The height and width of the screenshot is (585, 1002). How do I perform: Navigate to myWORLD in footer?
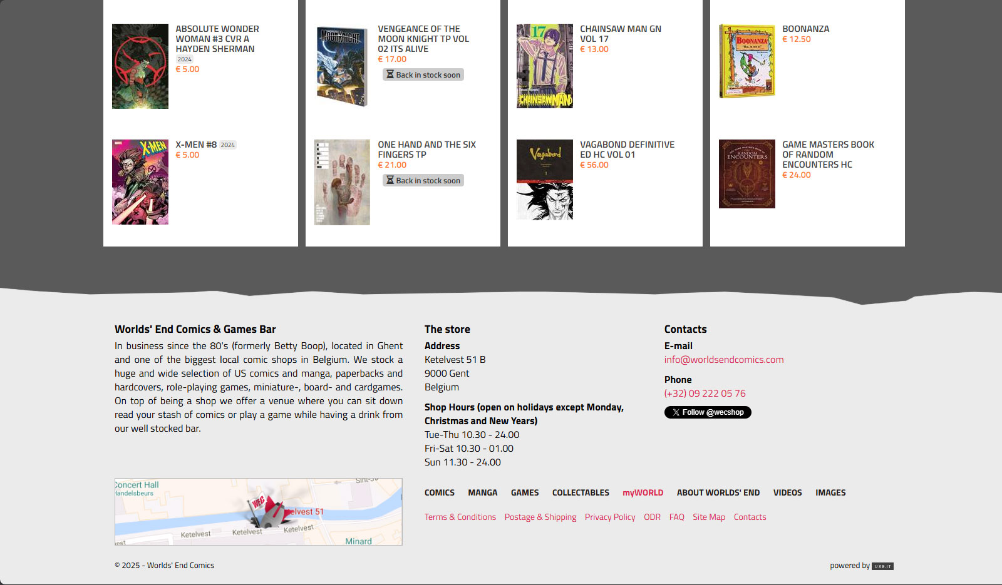(643, 493)
